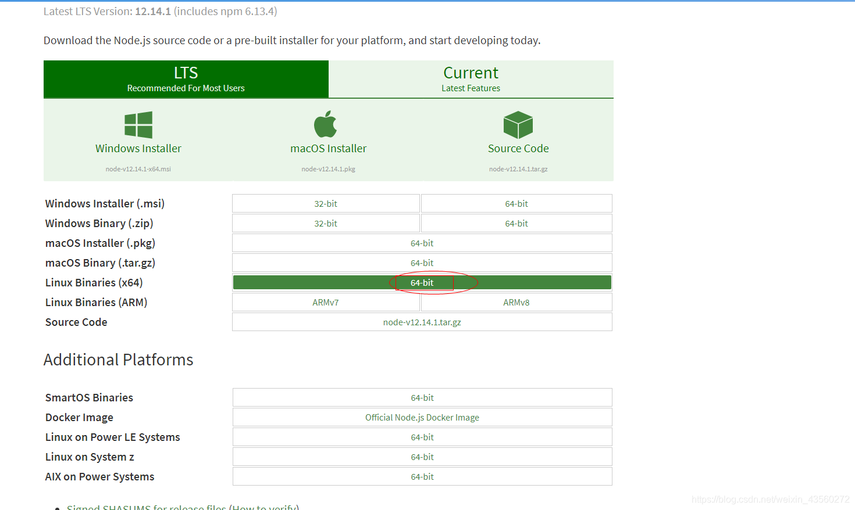The height and width of the screenshot is (510, 855).
Task: Download AIX on Power Systems 64-bit
Action: click(x=422, y=477)
